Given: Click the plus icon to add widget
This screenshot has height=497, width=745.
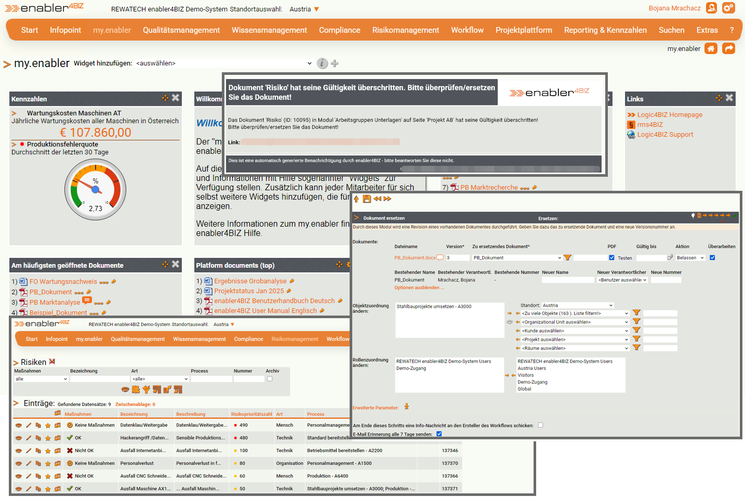Looking at the screenshot, I should click(x=335, y=63).
